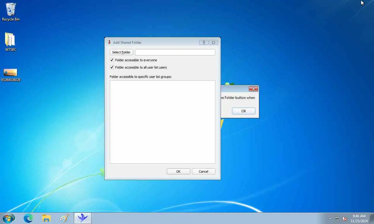Click the Select Folder button
The image size is (374, 224).
[121, 52]
